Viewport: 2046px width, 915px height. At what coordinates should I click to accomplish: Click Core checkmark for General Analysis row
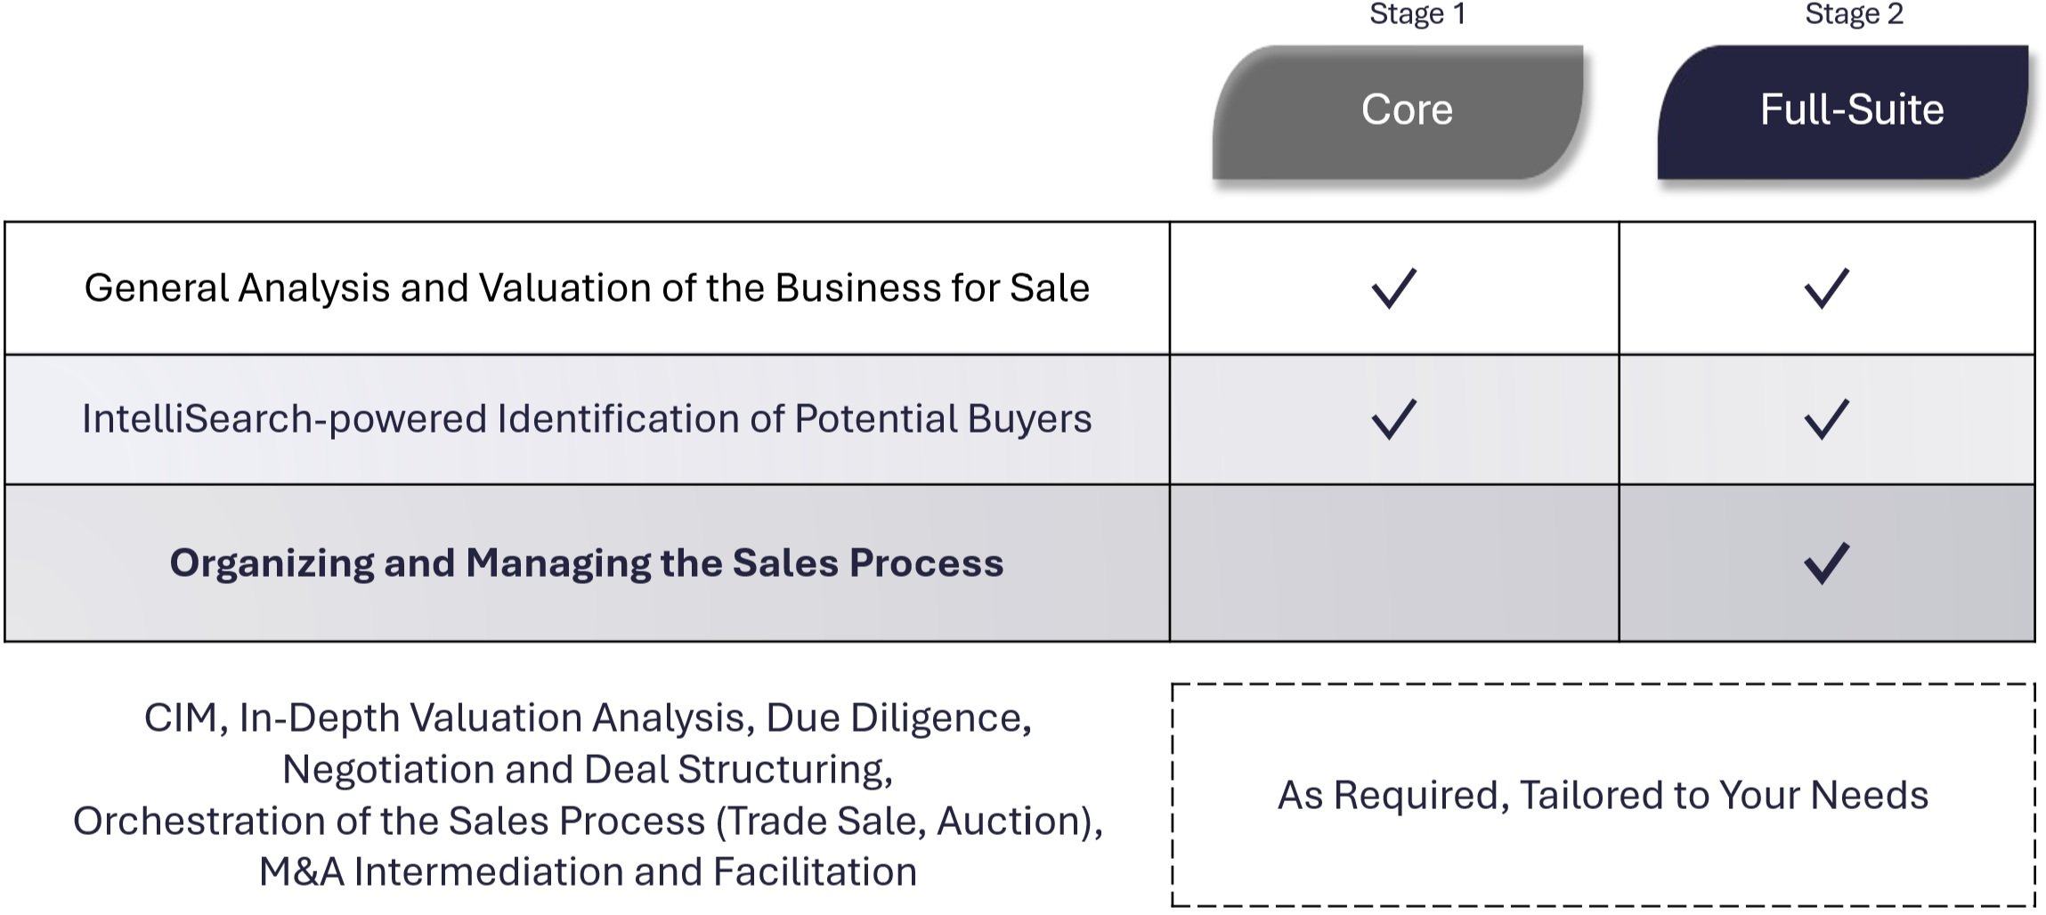1393,288
